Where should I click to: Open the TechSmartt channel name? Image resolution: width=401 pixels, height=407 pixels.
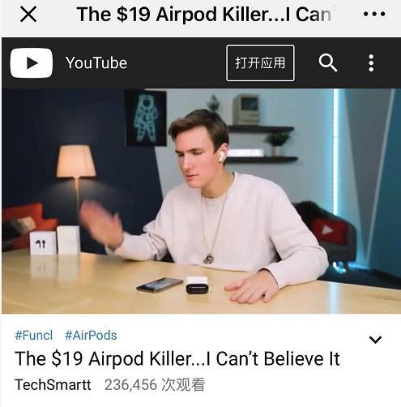(53, 384)
